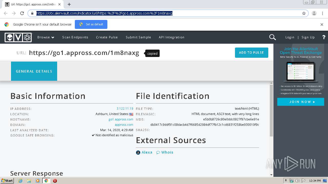Click the Not identified as malicious text
This screenshot has width=328, height=184.
(x=114, y=135)
